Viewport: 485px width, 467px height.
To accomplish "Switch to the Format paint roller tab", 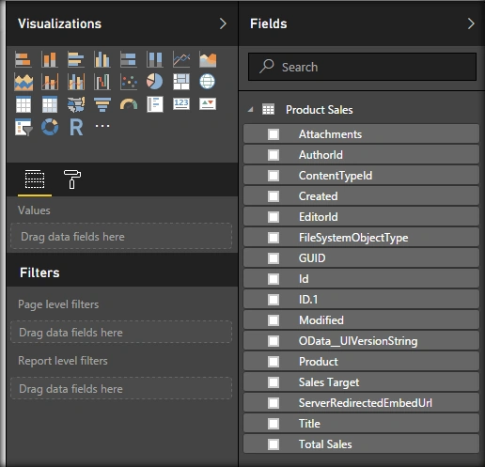I will [72, 179].
